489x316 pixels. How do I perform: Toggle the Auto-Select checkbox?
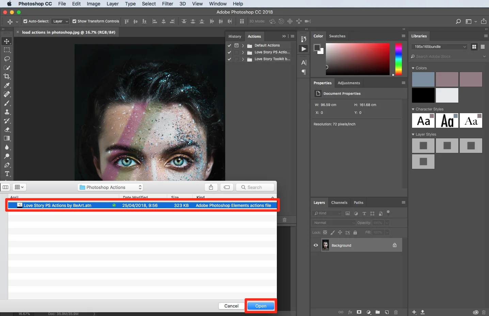25,21
